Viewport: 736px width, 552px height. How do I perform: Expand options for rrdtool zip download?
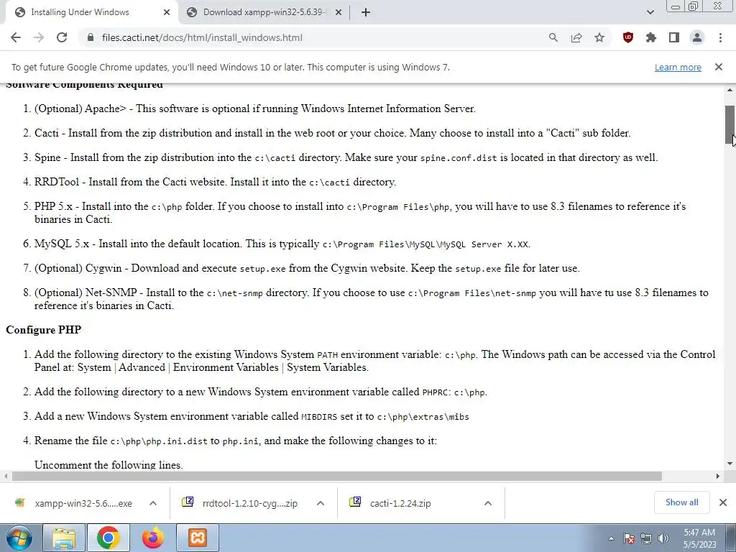click(x=320, y=503)
